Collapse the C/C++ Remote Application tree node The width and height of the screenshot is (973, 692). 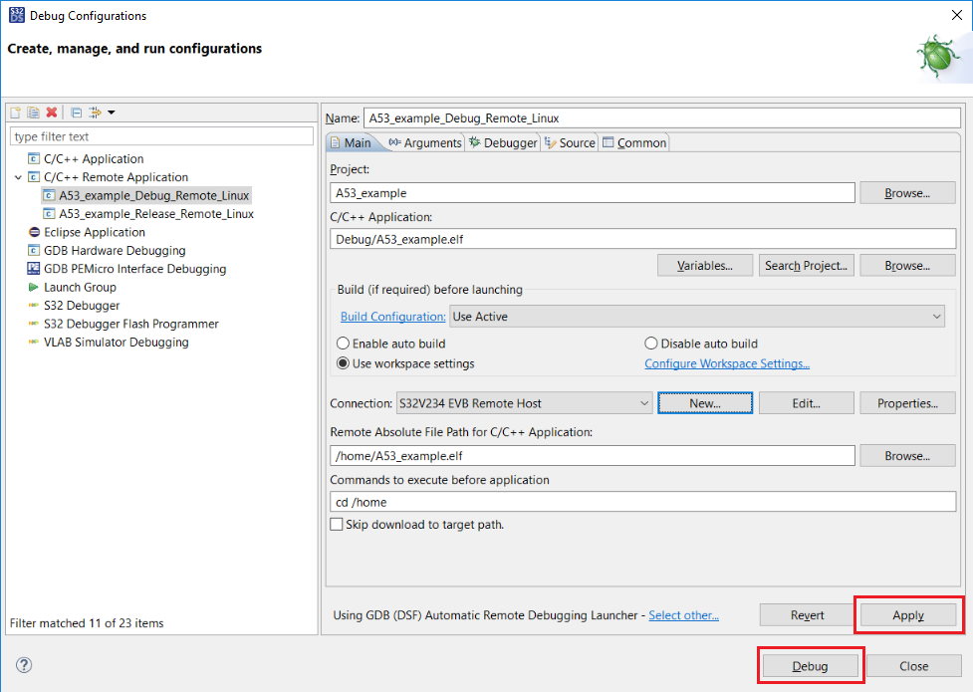tap(18, 177)
